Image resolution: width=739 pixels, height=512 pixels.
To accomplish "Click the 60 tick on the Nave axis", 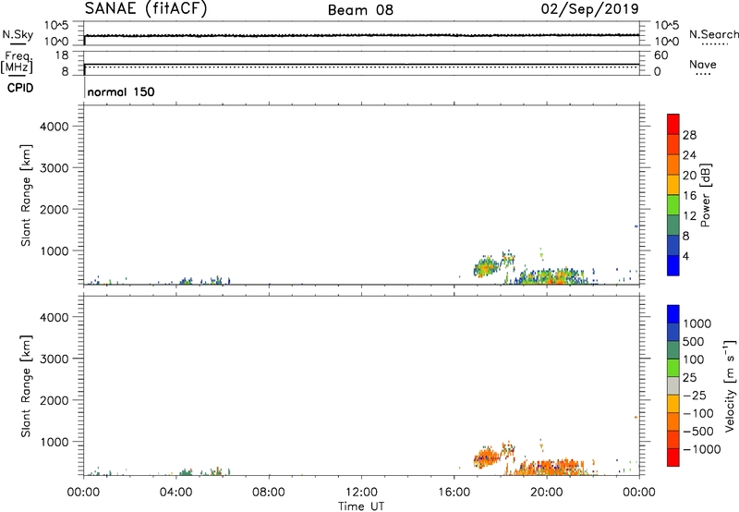I will [x=660, y=55].
